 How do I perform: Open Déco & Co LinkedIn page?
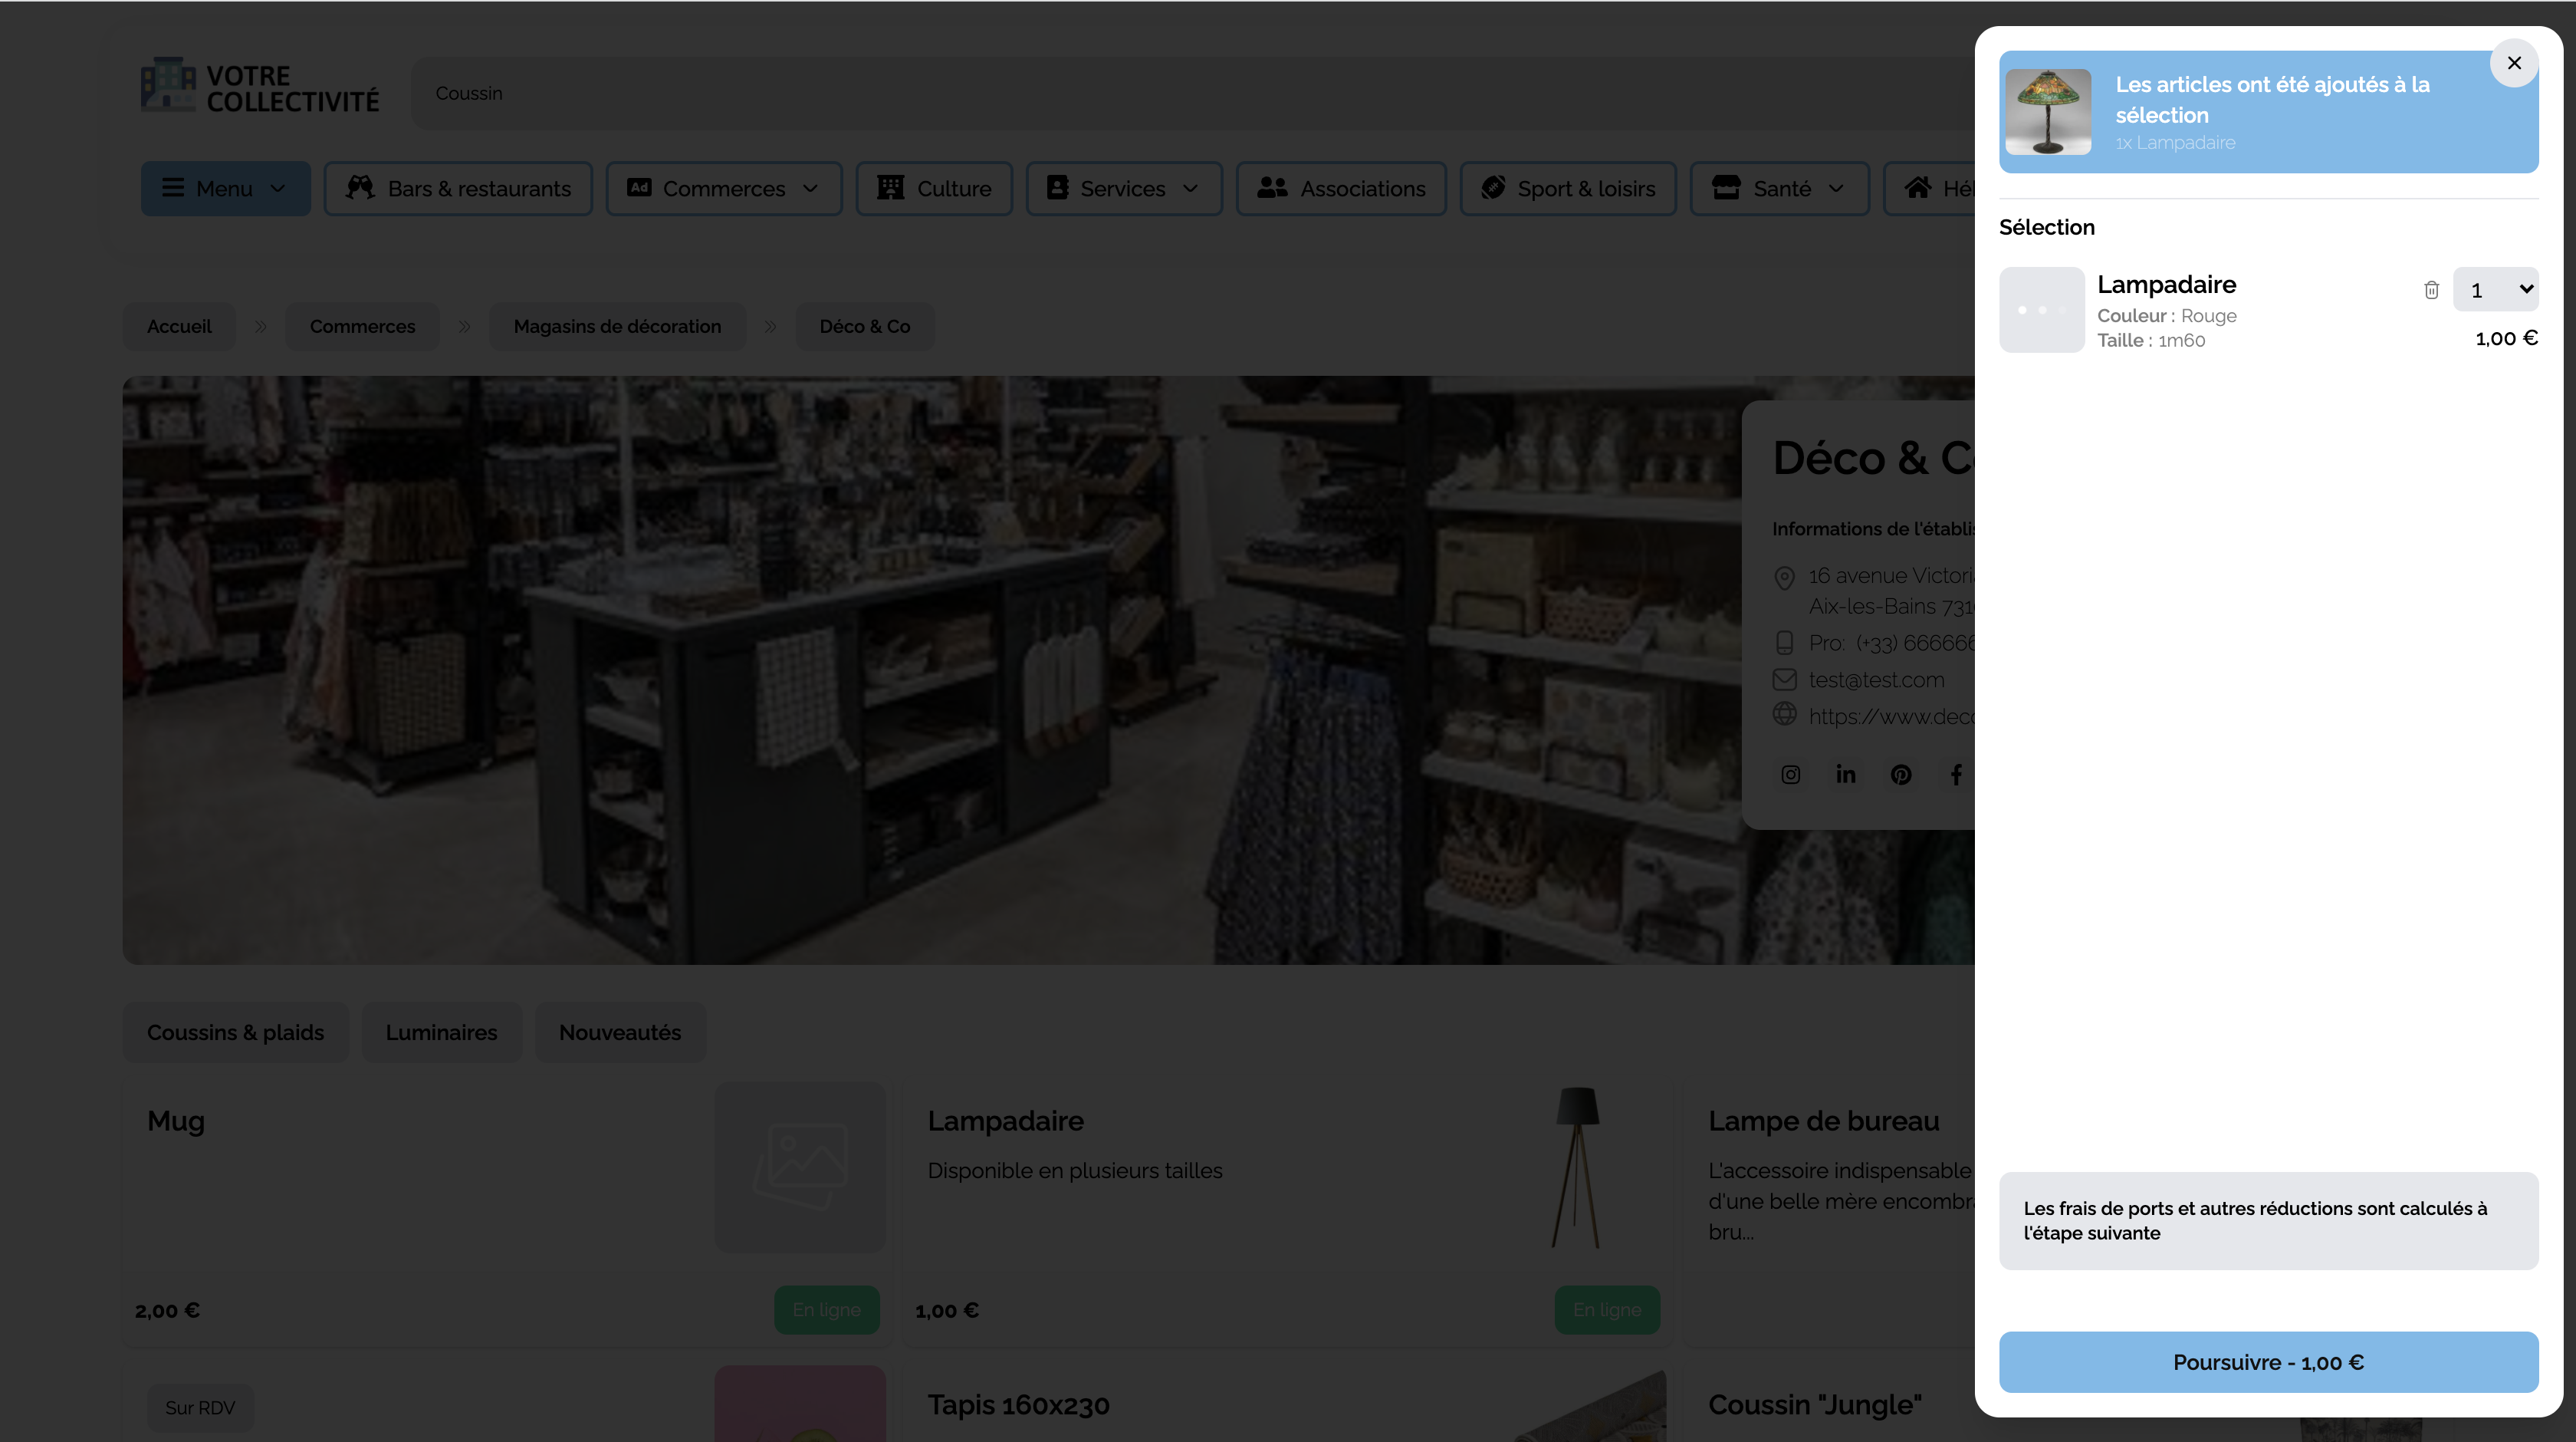(x=1846, y=775)
